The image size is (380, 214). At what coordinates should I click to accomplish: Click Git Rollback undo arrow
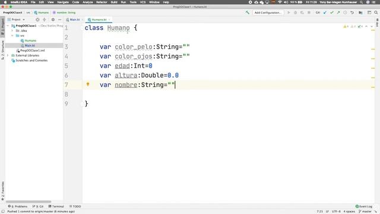tap(352, 12)
